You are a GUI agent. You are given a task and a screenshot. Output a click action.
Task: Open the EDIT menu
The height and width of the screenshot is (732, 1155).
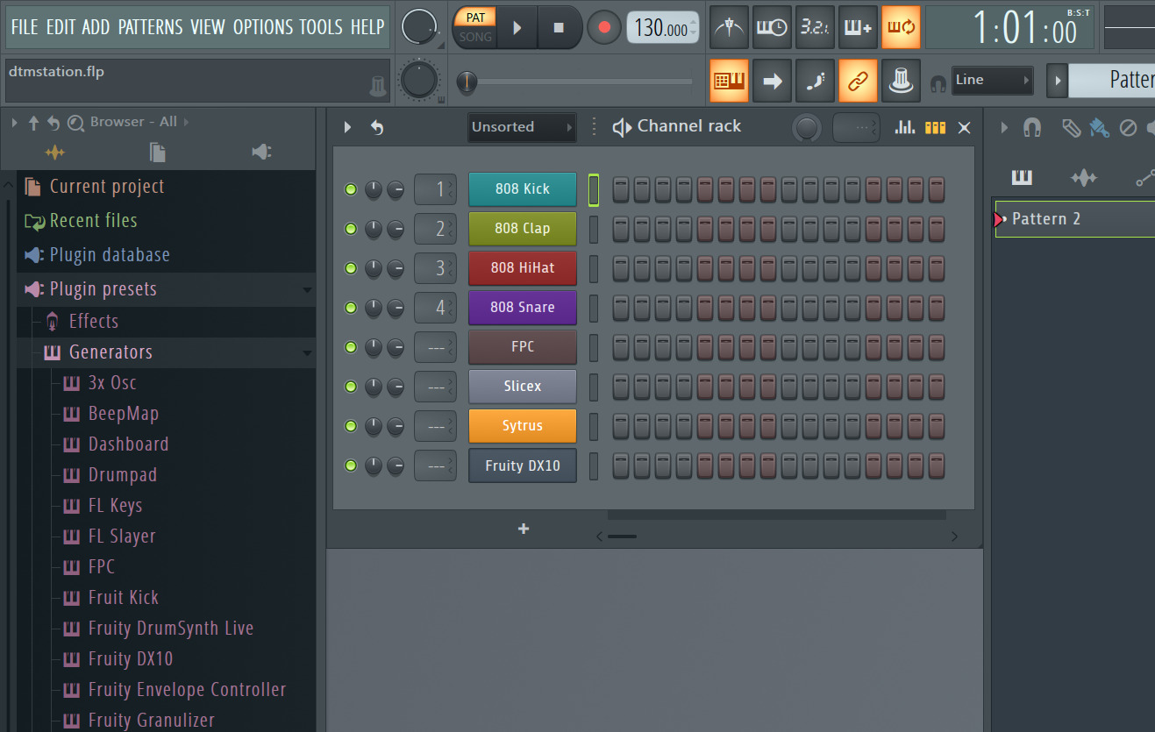(61, 27)
